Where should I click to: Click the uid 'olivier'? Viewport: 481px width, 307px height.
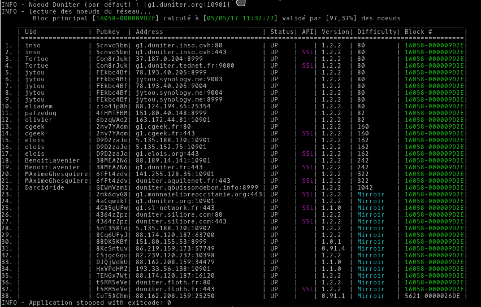point(38,120)
